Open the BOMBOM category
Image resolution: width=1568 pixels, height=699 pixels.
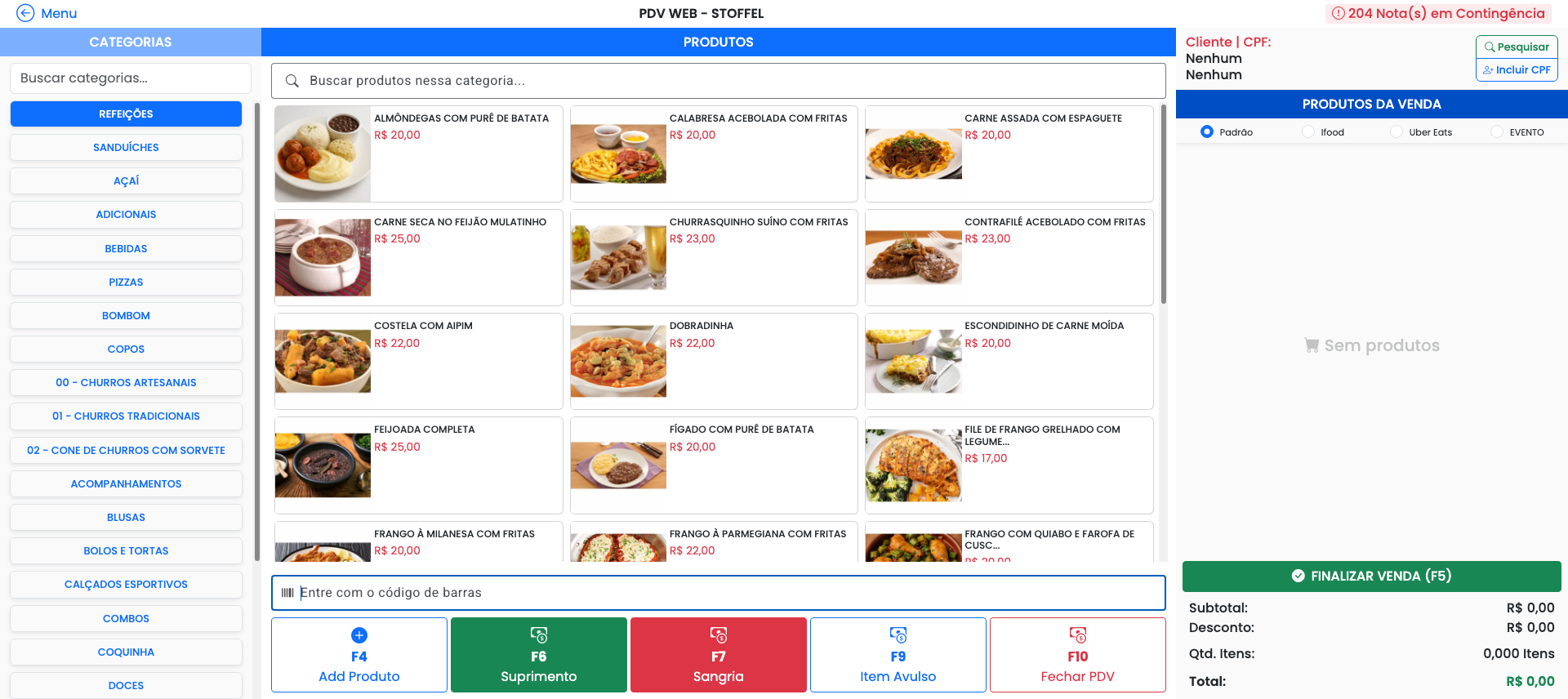[x=126, y=316]
